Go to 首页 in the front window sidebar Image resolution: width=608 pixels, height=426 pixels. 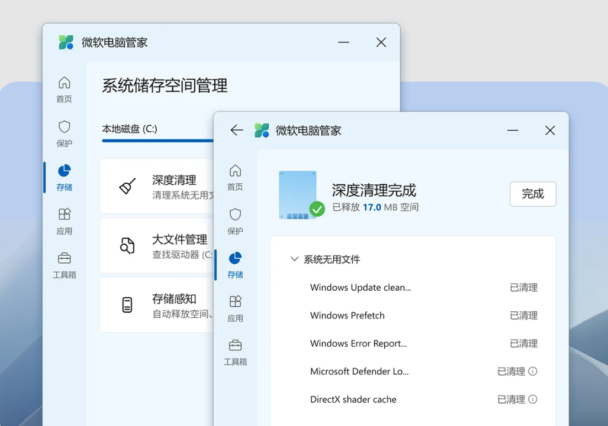236,178
